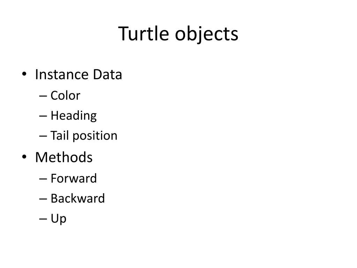Click the dash before "Forward"
The width and height of the screenshot is (357, 268).
[43, 179]
